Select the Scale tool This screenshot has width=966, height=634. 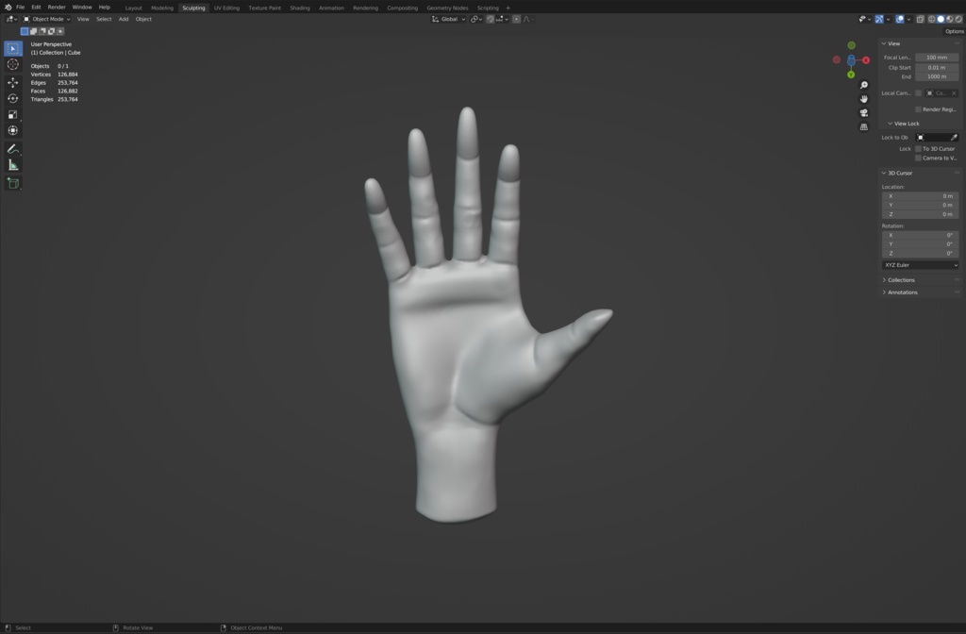pos(13,114)
